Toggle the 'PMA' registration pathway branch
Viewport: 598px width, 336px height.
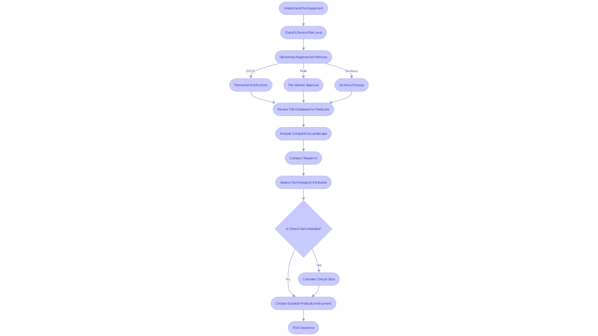[x=303, y=71]
